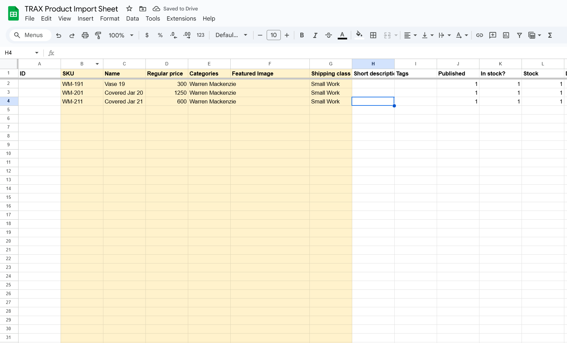This screenshot has height=343, width=567.
Task: Click the font size input field
Action: (273, 35)
